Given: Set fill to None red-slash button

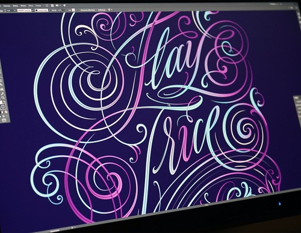Looking at the screenshot, I should click(x=6, y=112).
